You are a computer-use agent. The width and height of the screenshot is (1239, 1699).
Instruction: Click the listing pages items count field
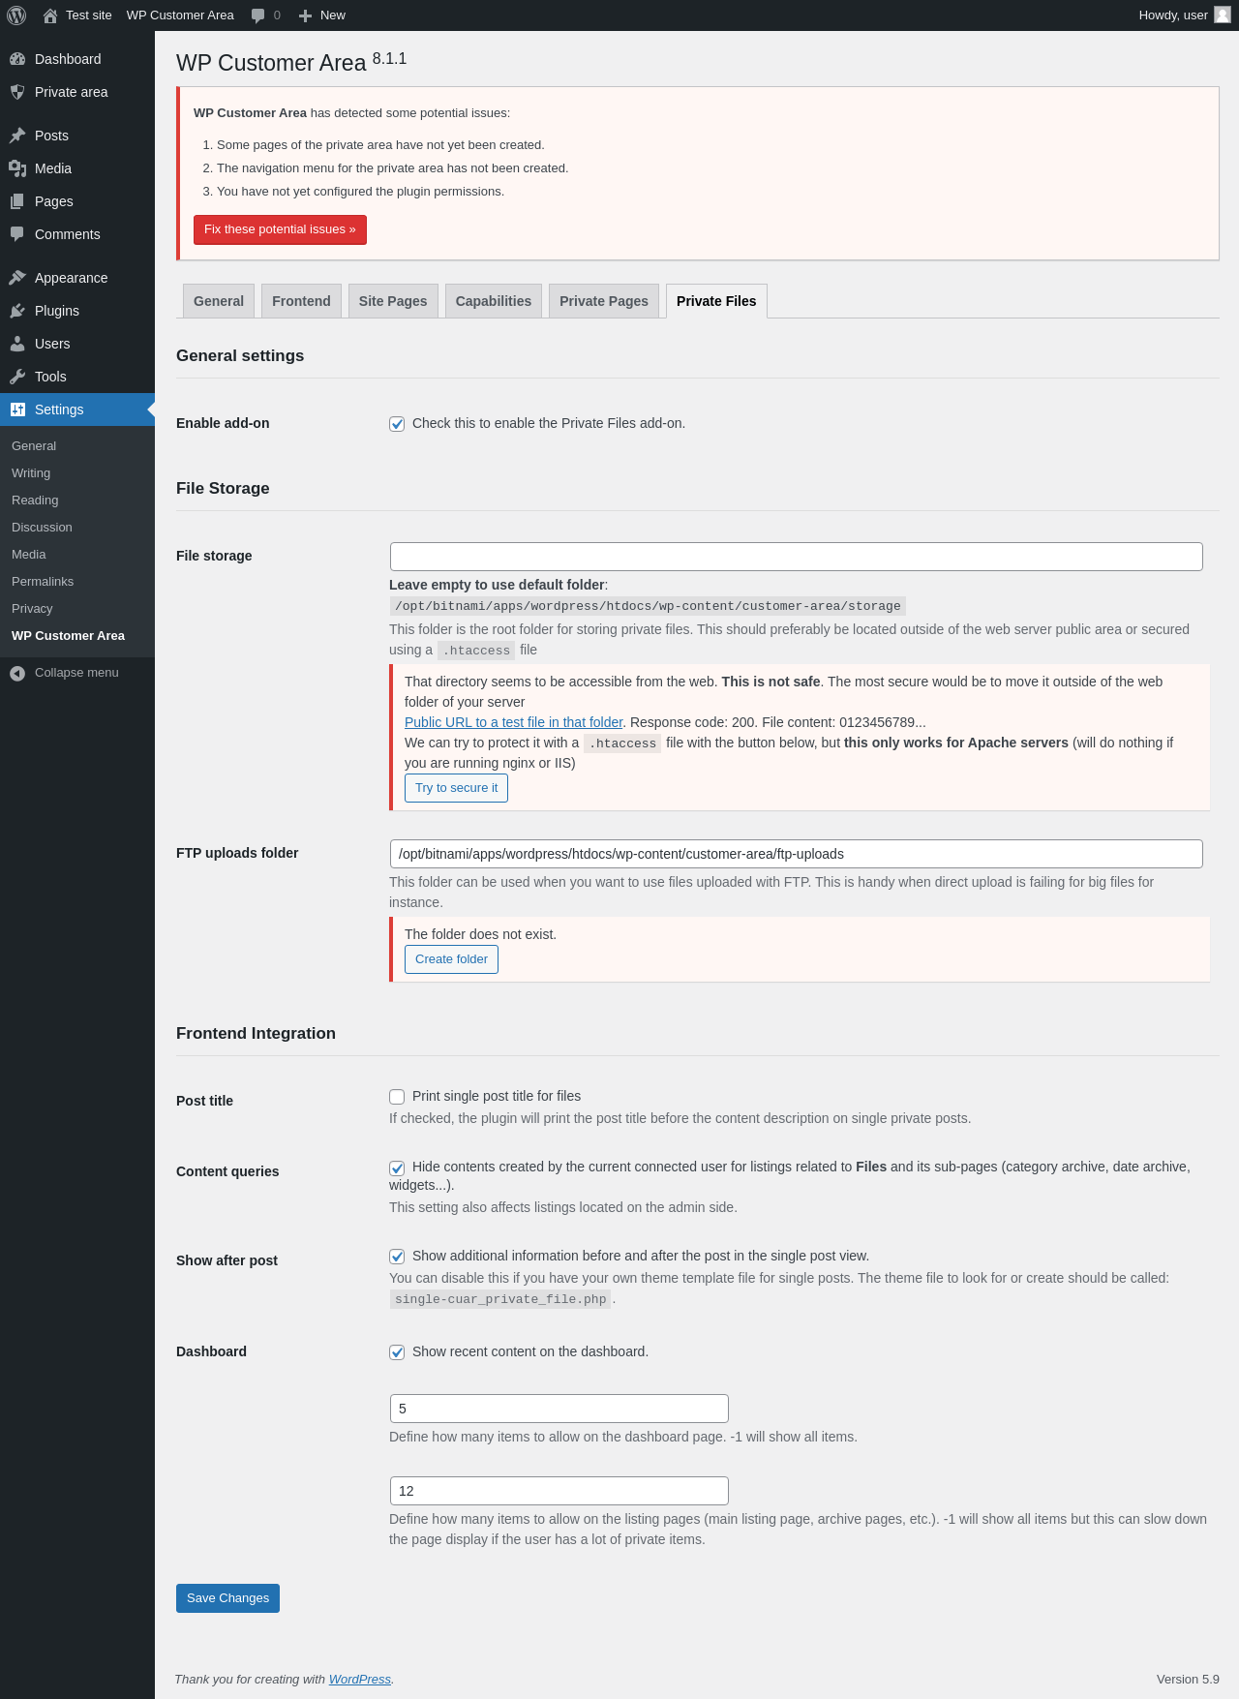point(559,1491)
